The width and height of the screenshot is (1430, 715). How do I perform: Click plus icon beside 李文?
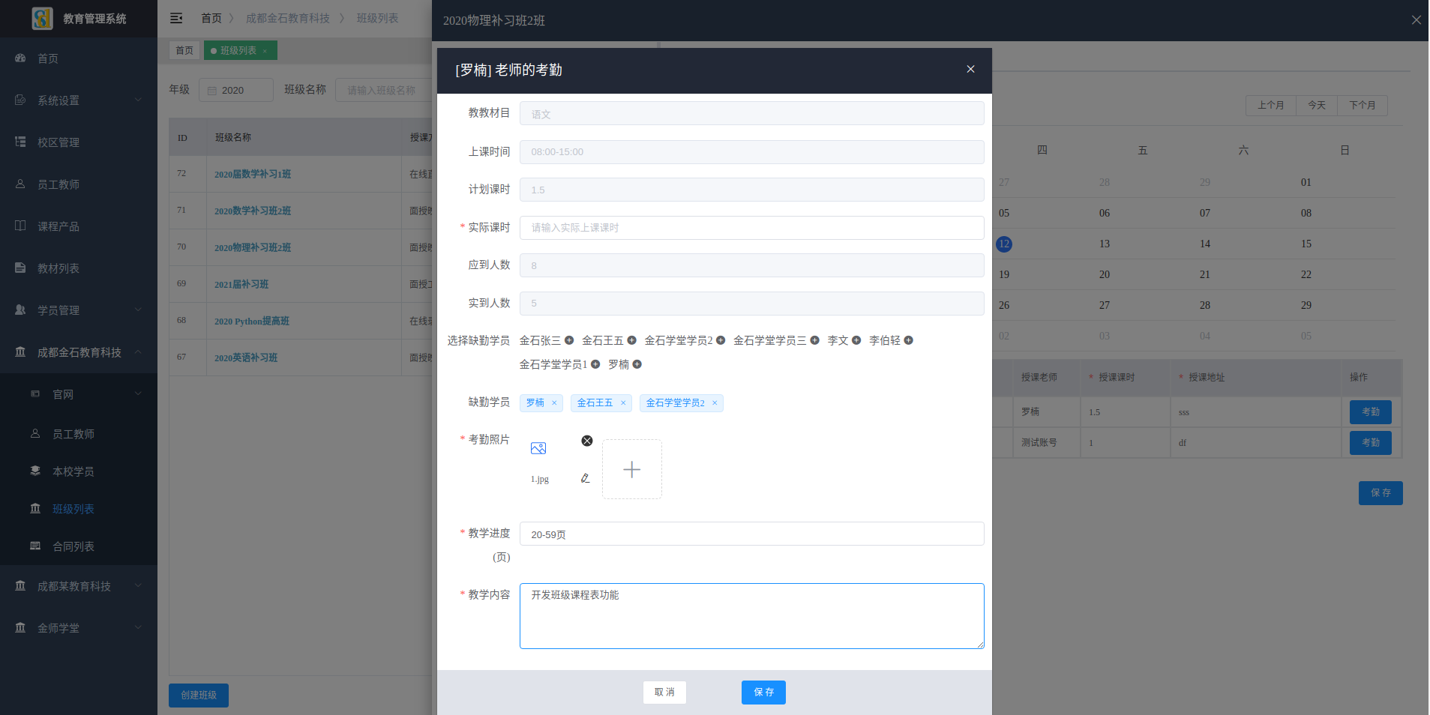(x=856, y=340)
